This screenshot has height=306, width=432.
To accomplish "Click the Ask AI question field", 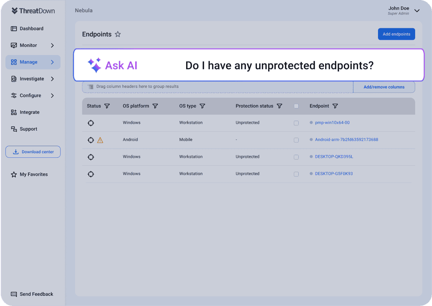I will [279, 65].
